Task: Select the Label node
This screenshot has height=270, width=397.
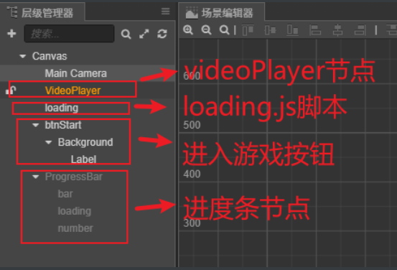Action: tap(83, 159)
